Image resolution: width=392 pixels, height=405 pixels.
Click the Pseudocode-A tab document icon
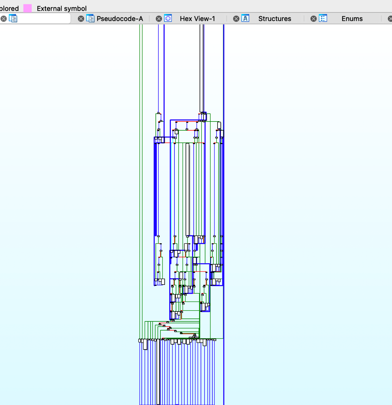pyautogui.click(x=90, y=19)
